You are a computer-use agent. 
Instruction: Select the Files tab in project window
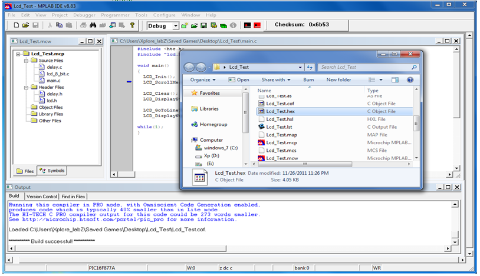25,171
